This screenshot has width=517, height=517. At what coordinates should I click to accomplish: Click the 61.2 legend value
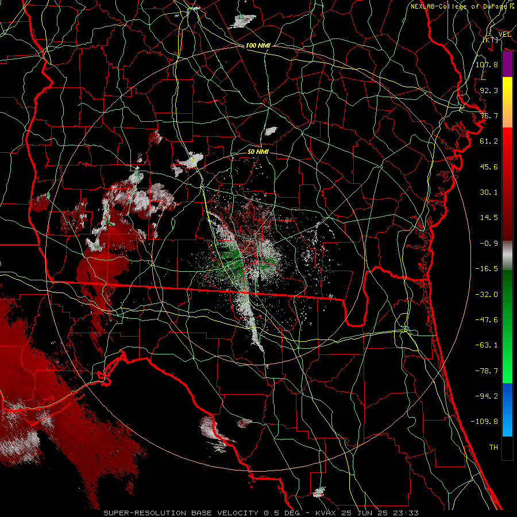click(x=489, y=141)
